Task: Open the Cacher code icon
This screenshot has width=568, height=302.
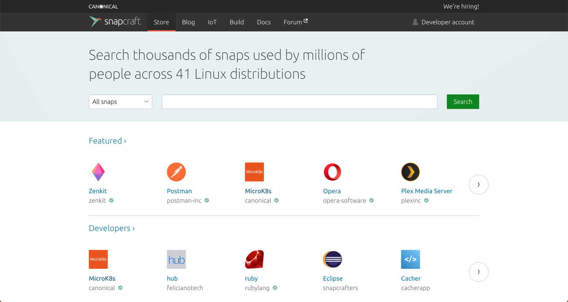Action: pyautogui.click(x=410, y=259)
